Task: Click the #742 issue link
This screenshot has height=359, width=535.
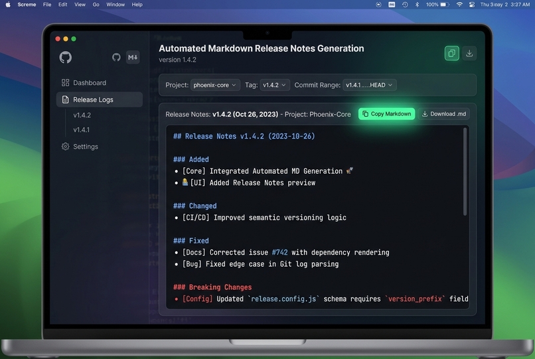Action: pyautogui.click(x=280, y=253)
